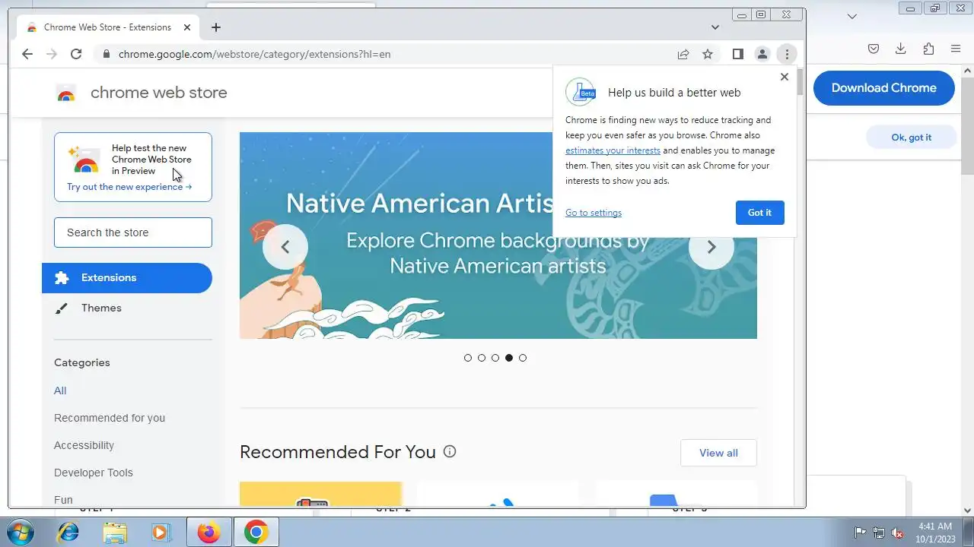Show the previous carousel banner

click(x=285, y=247)
